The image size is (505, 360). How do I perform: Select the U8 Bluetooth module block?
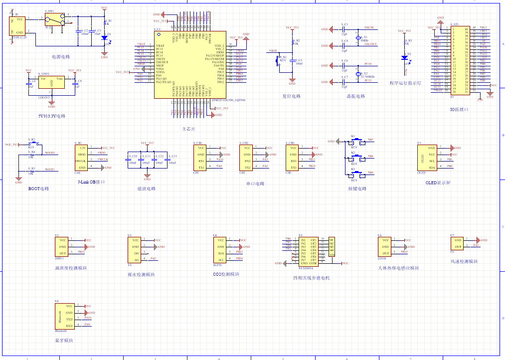[x=65, y=316]
